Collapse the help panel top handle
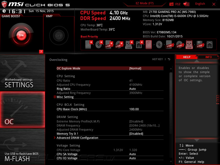This screenshot has height=165, width=220. point(197,61)
